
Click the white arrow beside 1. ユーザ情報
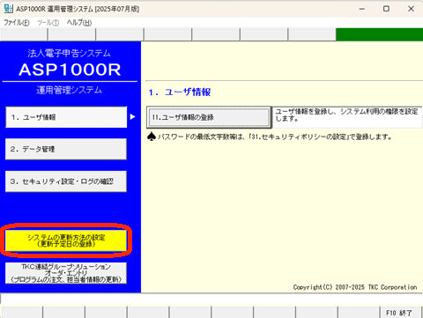pyautogui.click(x=133, y=117)
